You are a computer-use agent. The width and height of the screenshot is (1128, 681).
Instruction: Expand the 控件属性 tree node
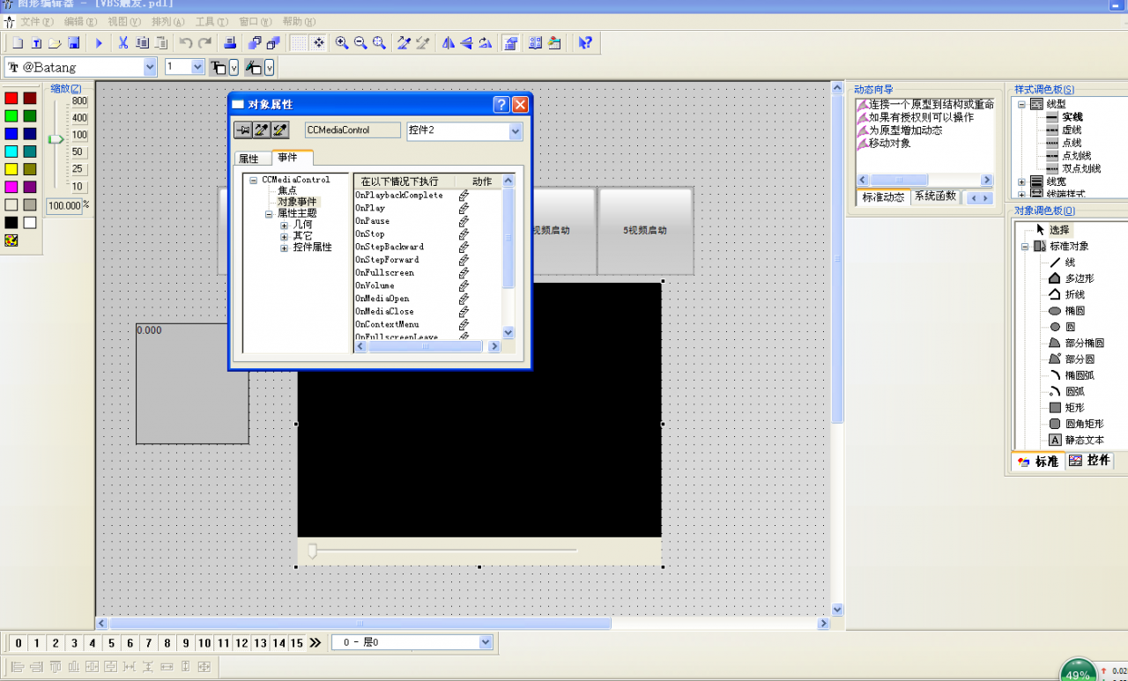285,248
